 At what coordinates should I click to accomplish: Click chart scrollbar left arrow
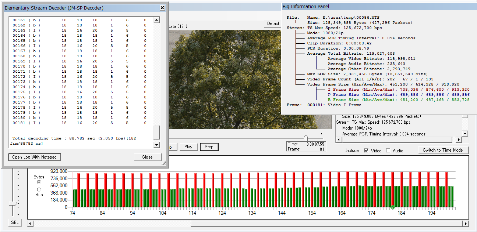(31, 224)
